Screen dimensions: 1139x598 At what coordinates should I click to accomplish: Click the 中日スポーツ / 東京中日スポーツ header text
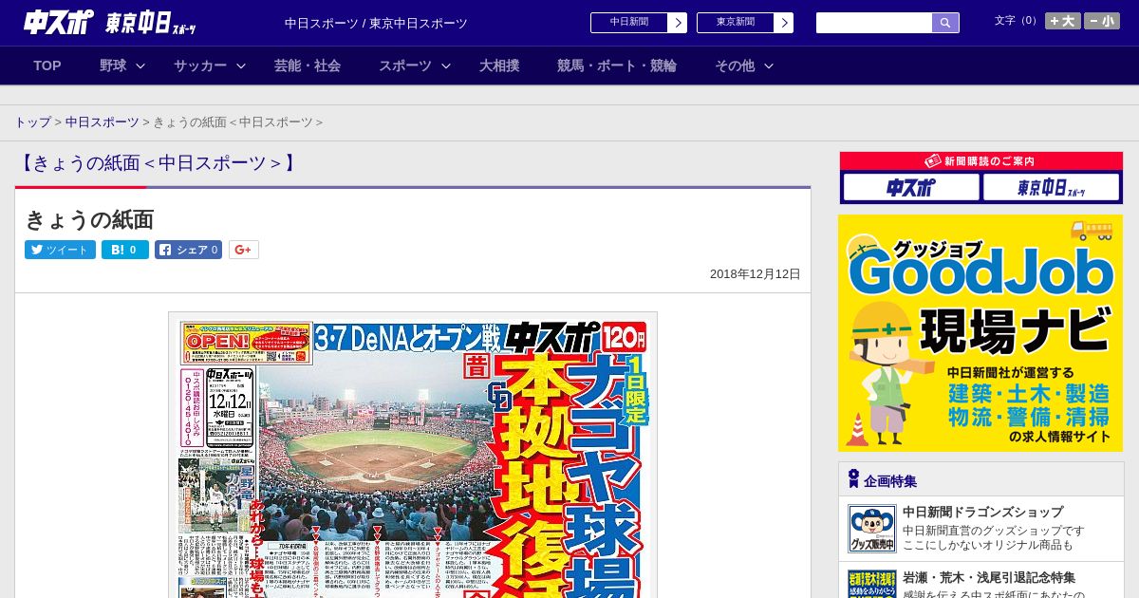click(376, 23)
